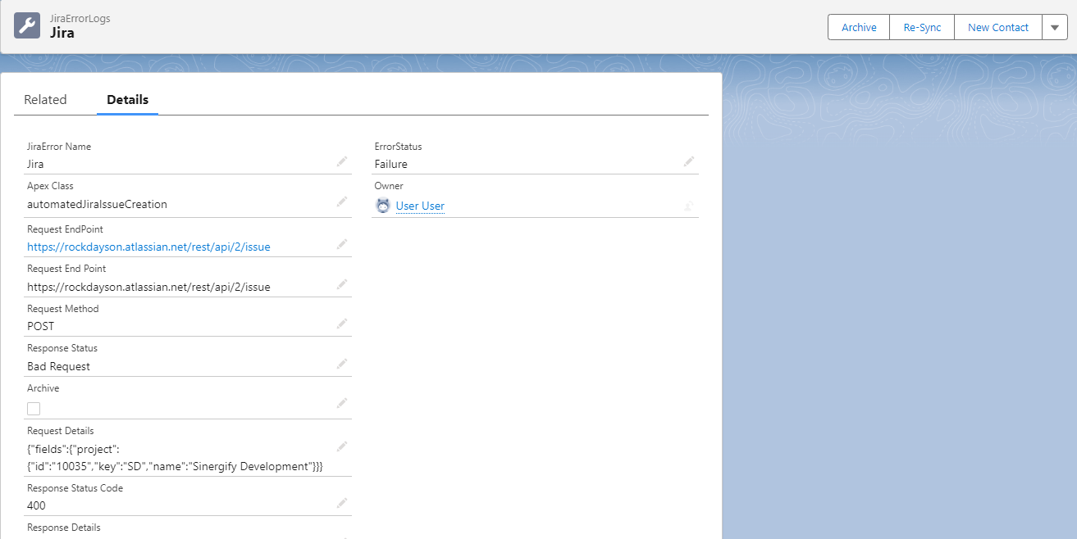Screen dimensions: 1077x539
Task: Edit the Request Method field pencil
Action: tap(342, 324)
